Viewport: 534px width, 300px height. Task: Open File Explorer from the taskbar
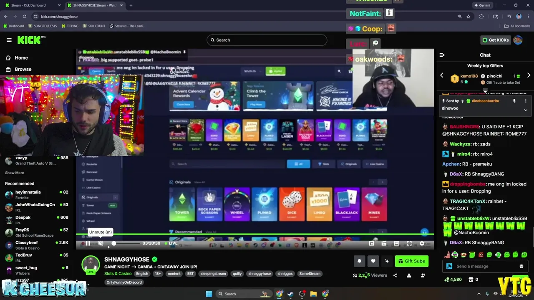pyautogui.click(x=313, y=294)
